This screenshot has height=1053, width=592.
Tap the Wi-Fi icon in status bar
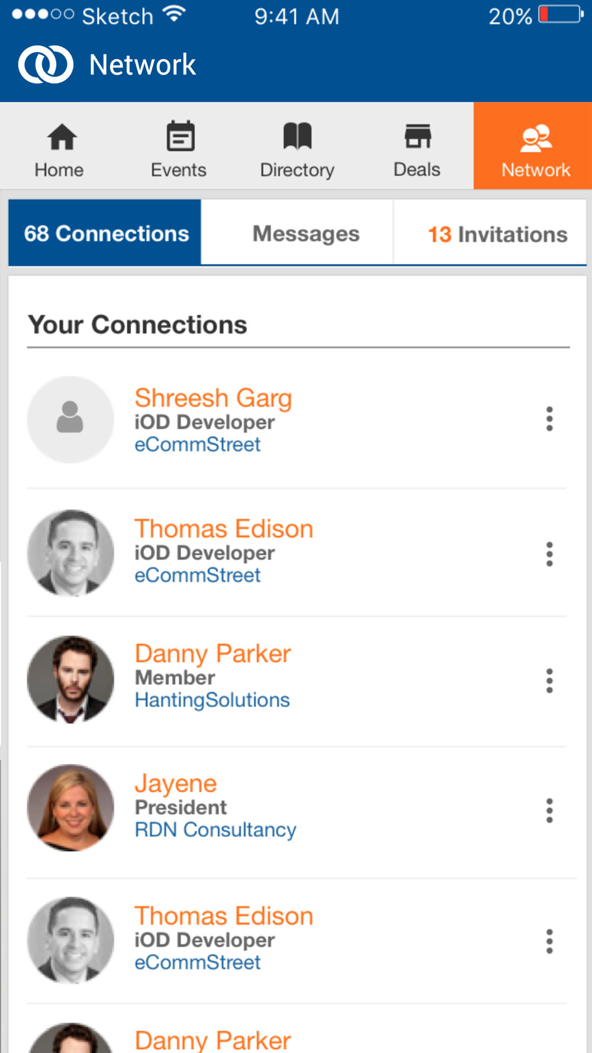174,14
